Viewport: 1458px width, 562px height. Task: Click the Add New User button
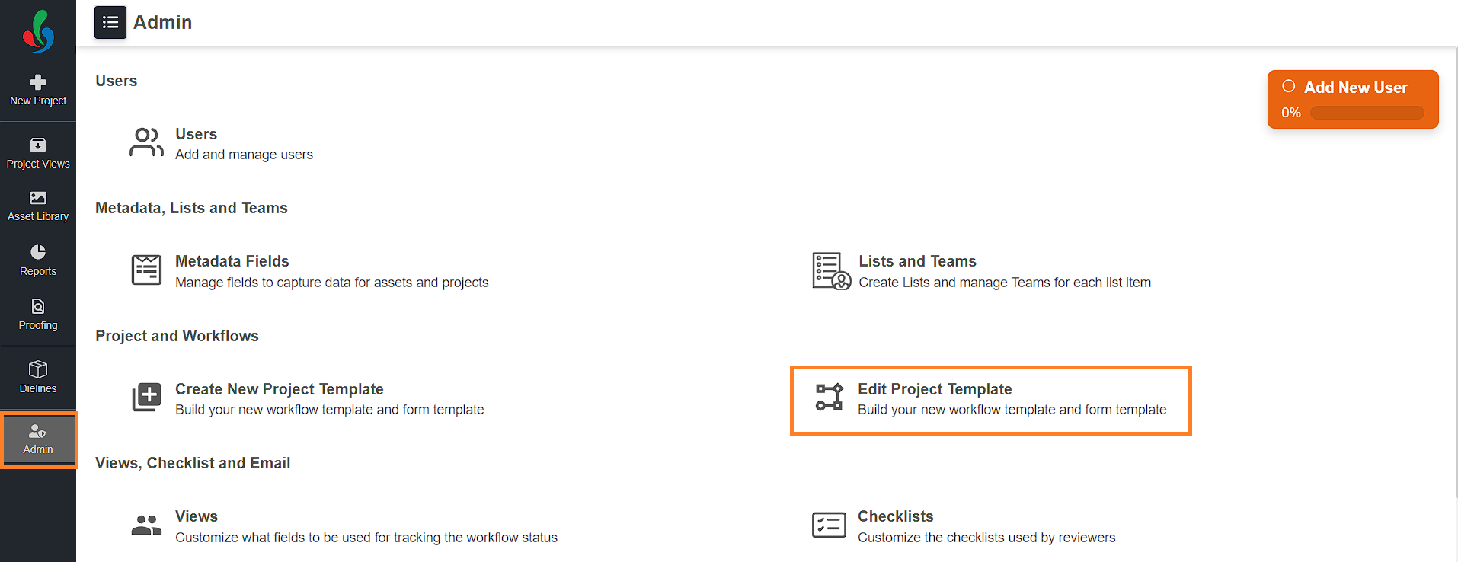[1353, 99]
